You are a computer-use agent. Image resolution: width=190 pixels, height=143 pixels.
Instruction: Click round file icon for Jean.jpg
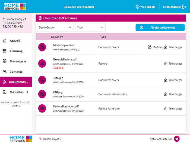pyautogui.click(x=42, y=80)
